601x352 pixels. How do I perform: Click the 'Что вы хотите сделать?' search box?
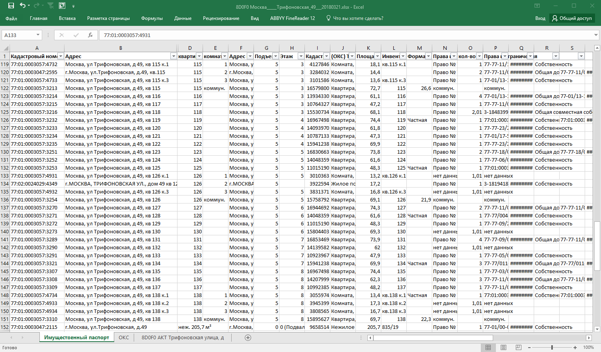click(x=355, y=18)
